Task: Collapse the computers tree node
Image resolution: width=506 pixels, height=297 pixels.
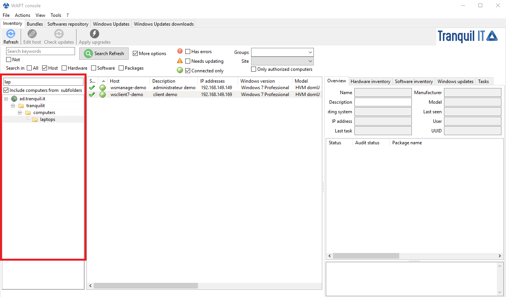Action: click(x=20, y=113)
